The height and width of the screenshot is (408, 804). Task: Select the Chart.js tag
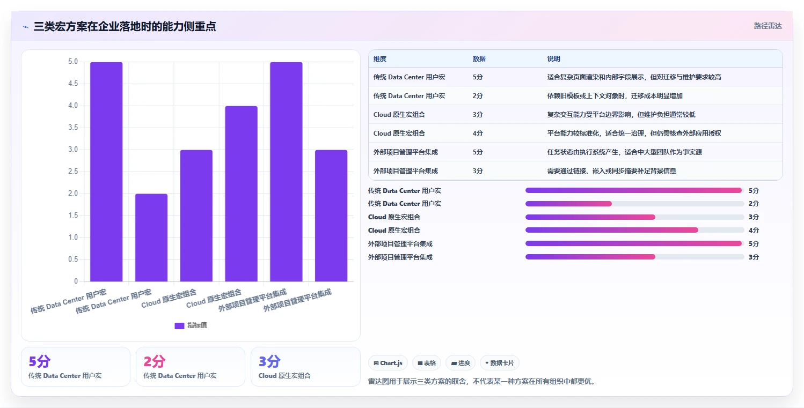(x=388, y=363)
